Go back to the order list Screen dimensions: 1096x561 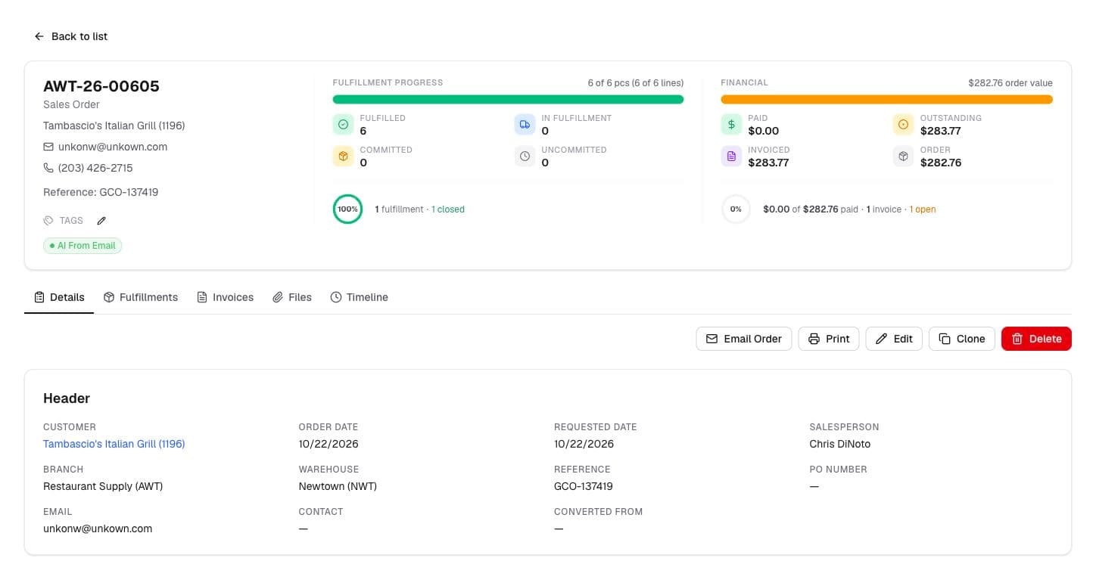tap(71, 36)
